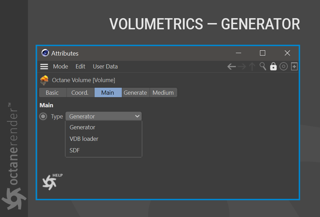Open Octane help logo icon
The width and height of the screenshot is (320, 217).
[x=52, y=182]
